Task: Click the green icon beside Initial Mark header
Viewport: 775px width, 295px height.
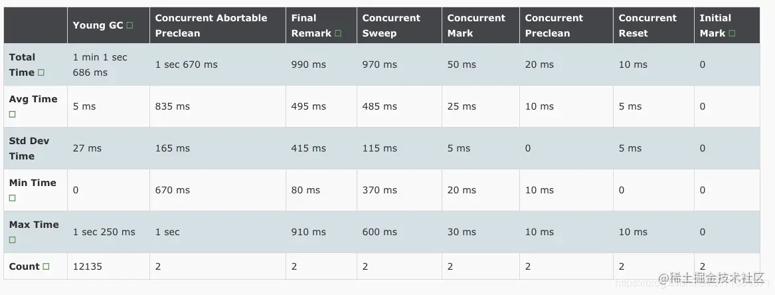Action: coord(732,33)
